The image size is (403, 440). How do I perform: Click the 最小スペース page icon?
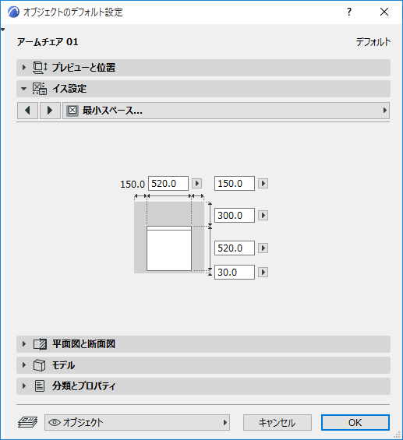click(x=72, y=111)
